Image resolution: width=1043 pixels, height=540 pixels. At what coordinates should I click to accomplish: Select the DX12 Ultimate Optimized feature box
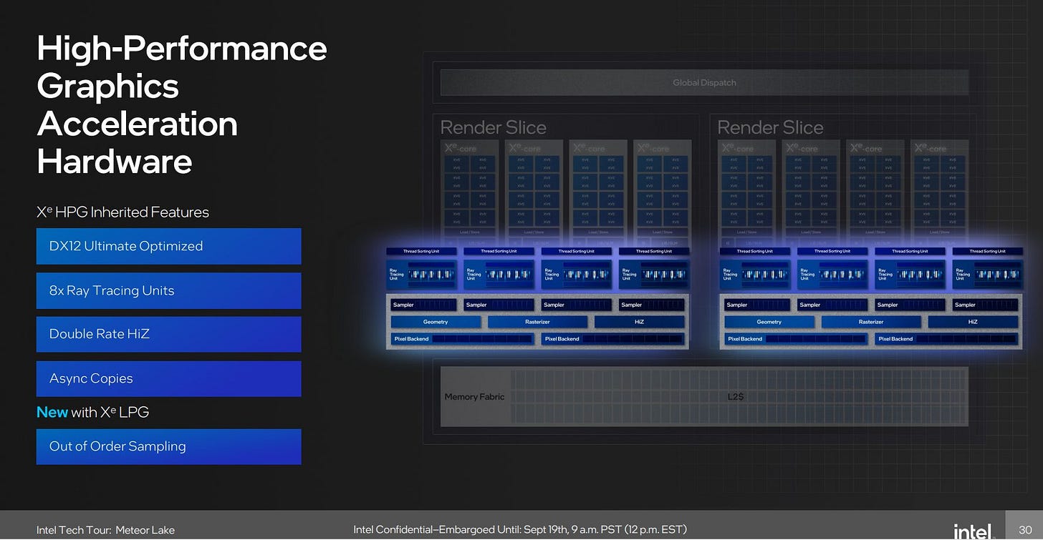169,246
